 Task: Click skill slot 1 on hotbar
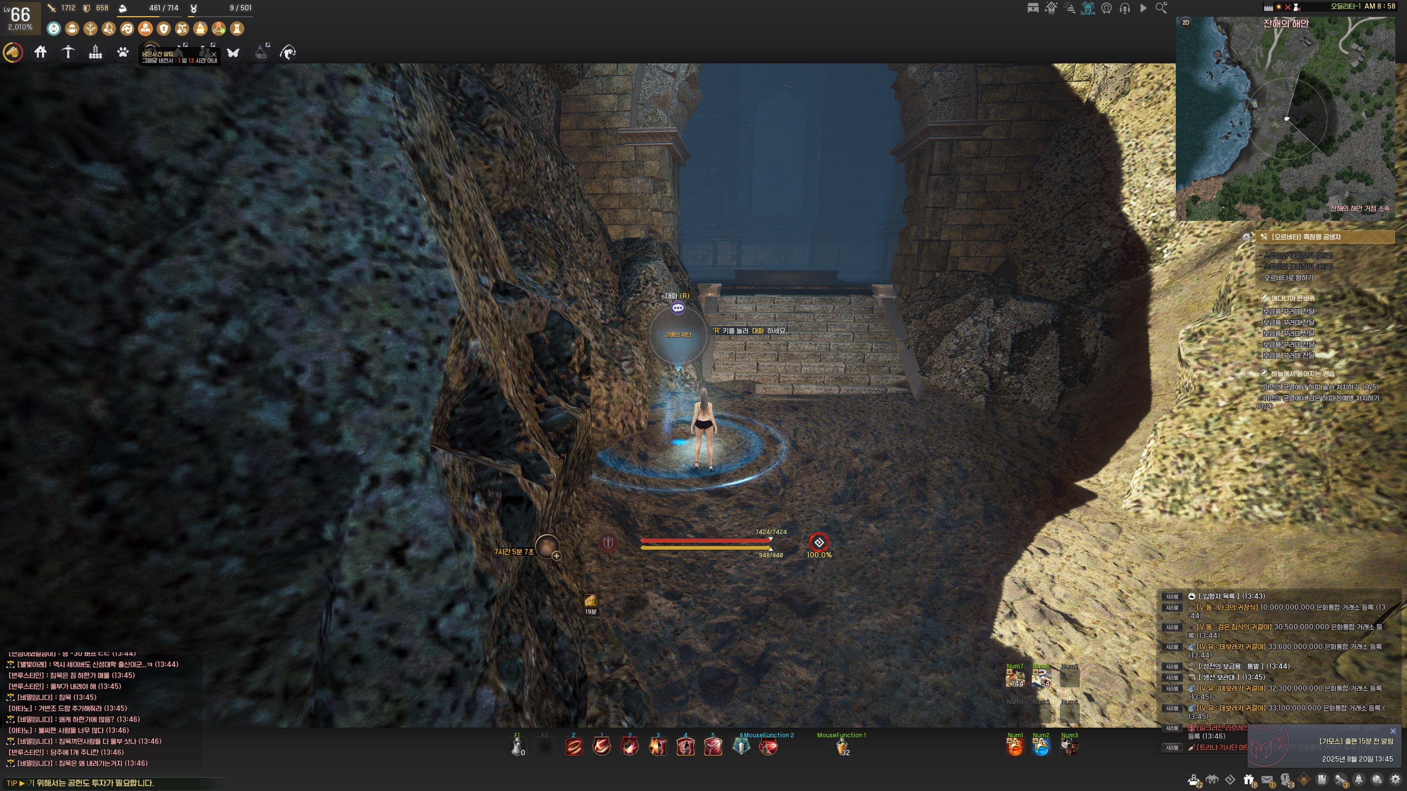[x=601, y=746]
